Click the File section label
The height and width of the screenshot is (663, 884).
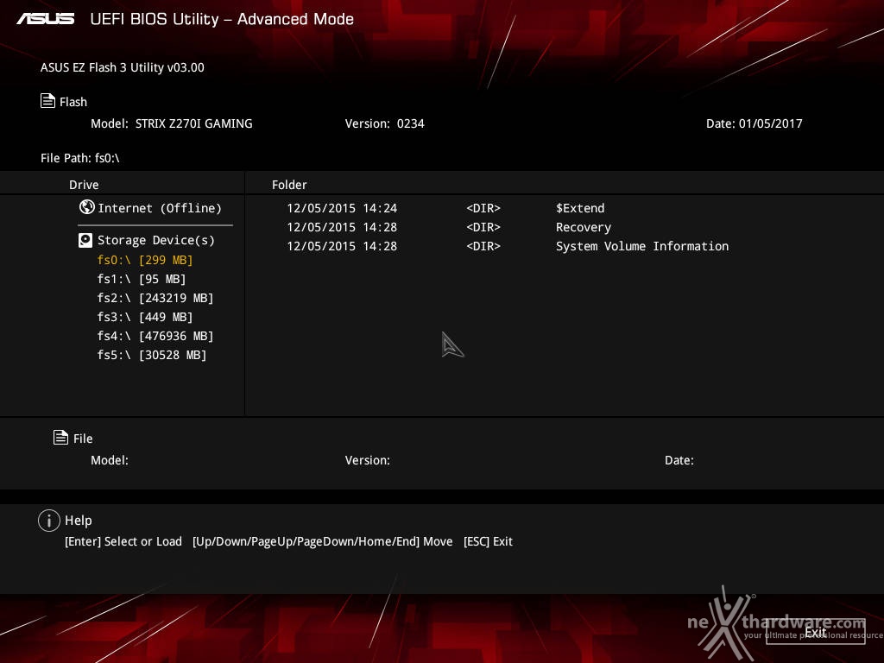pos(83,439)
